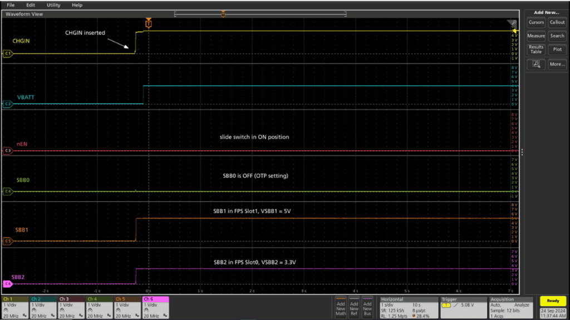The image size is (570, 320).
Task: Toggle the Ch 6 channel badge
Action: 155,307
